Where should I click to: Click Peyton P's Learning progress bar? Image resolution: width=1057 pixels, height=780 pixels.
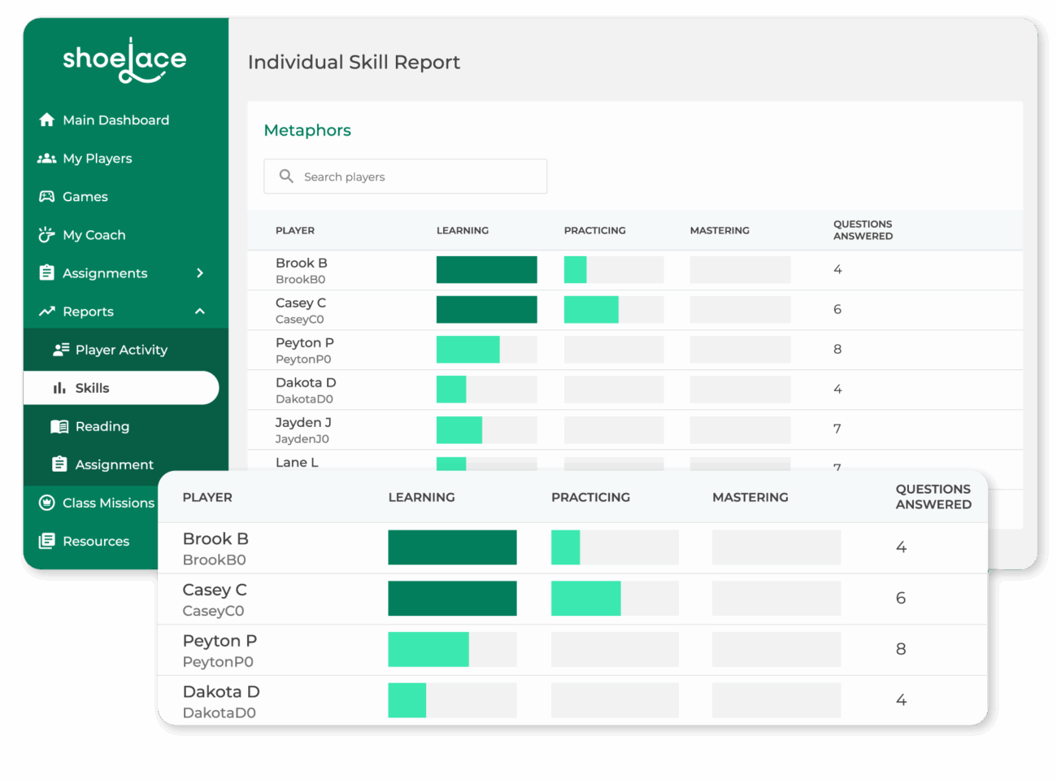click(x=486, y=350)
